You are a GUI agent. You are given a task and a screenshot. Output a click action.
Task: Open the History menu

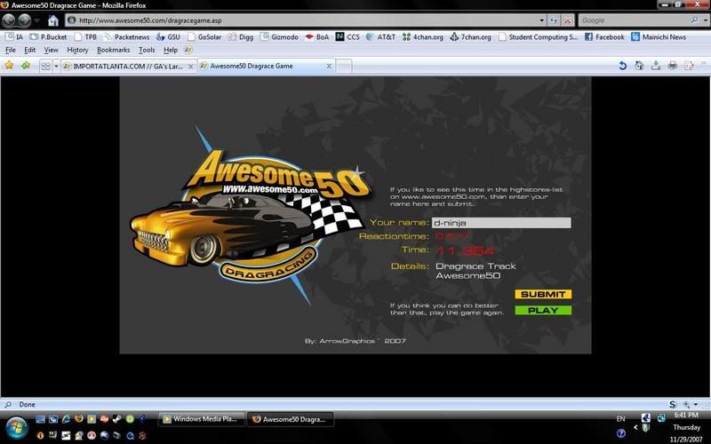tap(77, 50)
